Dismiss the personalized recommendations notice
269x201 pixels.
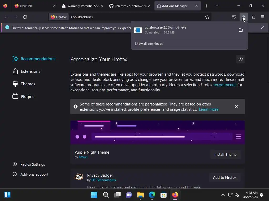(x=236, y=107)
